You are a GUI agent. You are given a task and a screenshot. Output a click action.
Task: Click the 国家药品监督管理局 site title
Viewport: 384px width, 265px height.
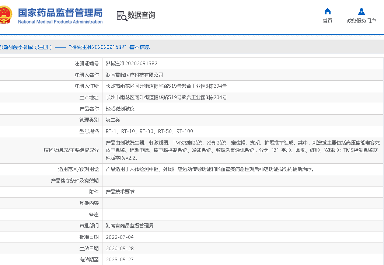tap(60, 12)
